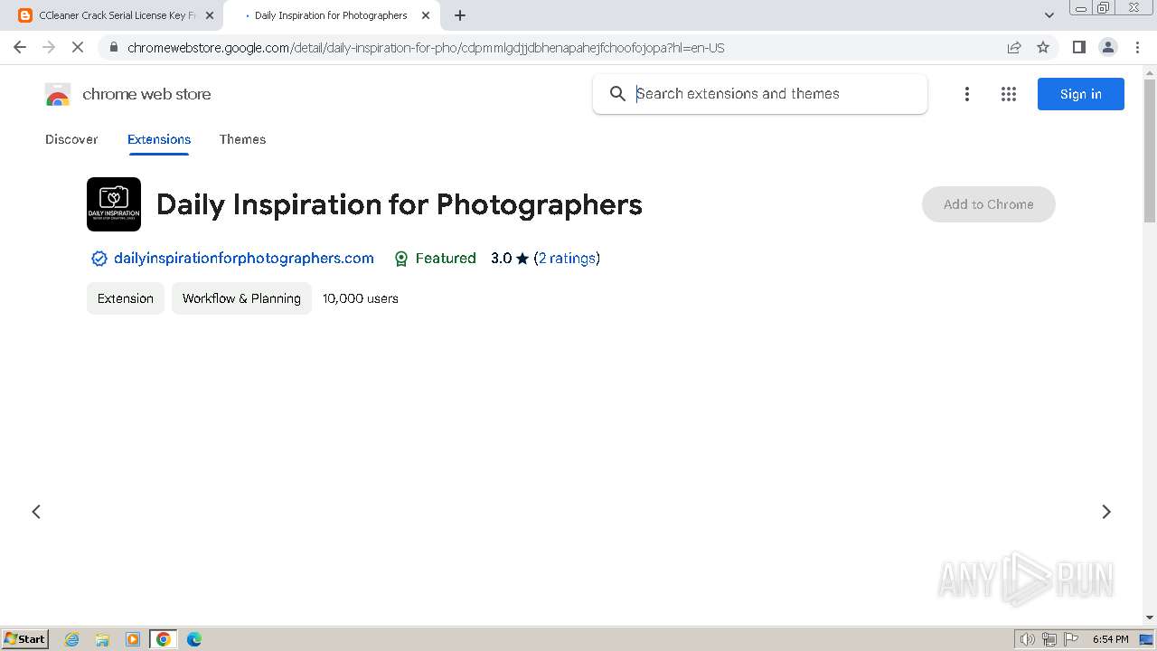Select the Daily Inspiration for Photographers tab
The height and width of the screenshot is (651, 1157).
[x=331, y=15]
